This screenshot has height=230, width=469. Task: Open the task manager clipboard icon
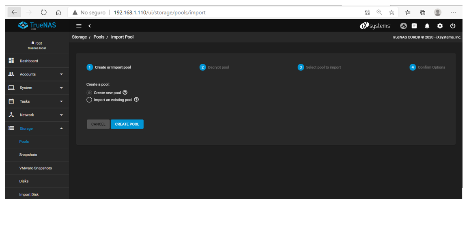coord(414,26)
